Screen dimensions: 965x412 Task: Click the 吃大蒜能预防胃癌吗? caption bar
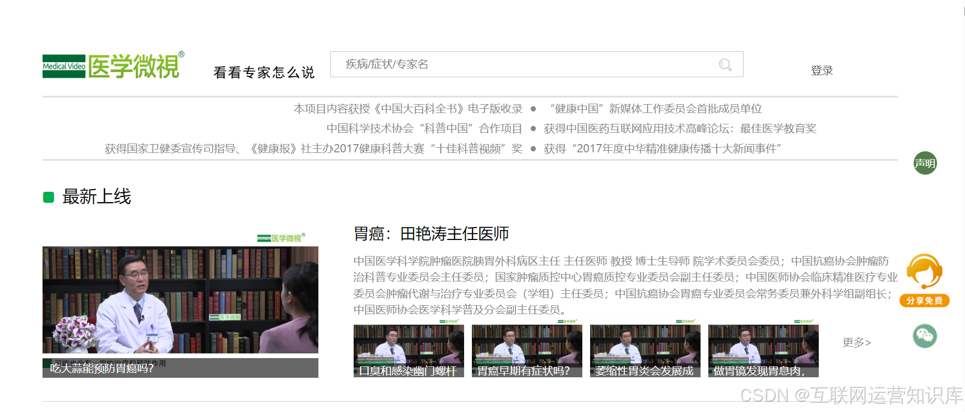[180, 368]
